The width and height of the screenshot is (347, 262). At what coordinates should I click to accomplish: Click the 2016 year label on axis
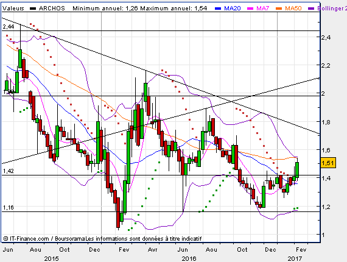[189, 258]
